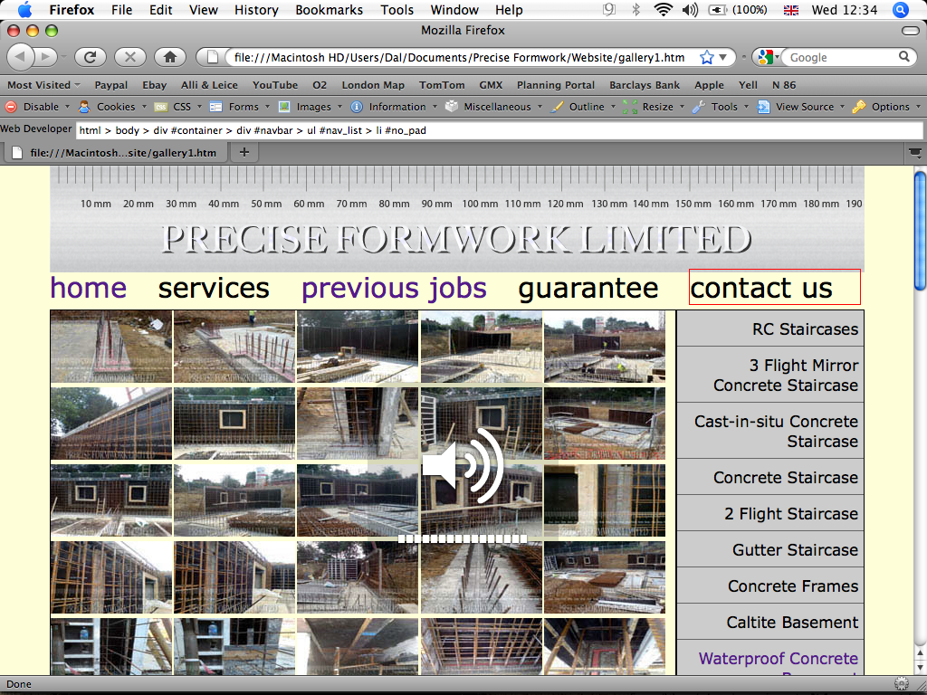Click the Forward arrow button
The width and height of the screenshot is (927, 695).
point(45,57)
